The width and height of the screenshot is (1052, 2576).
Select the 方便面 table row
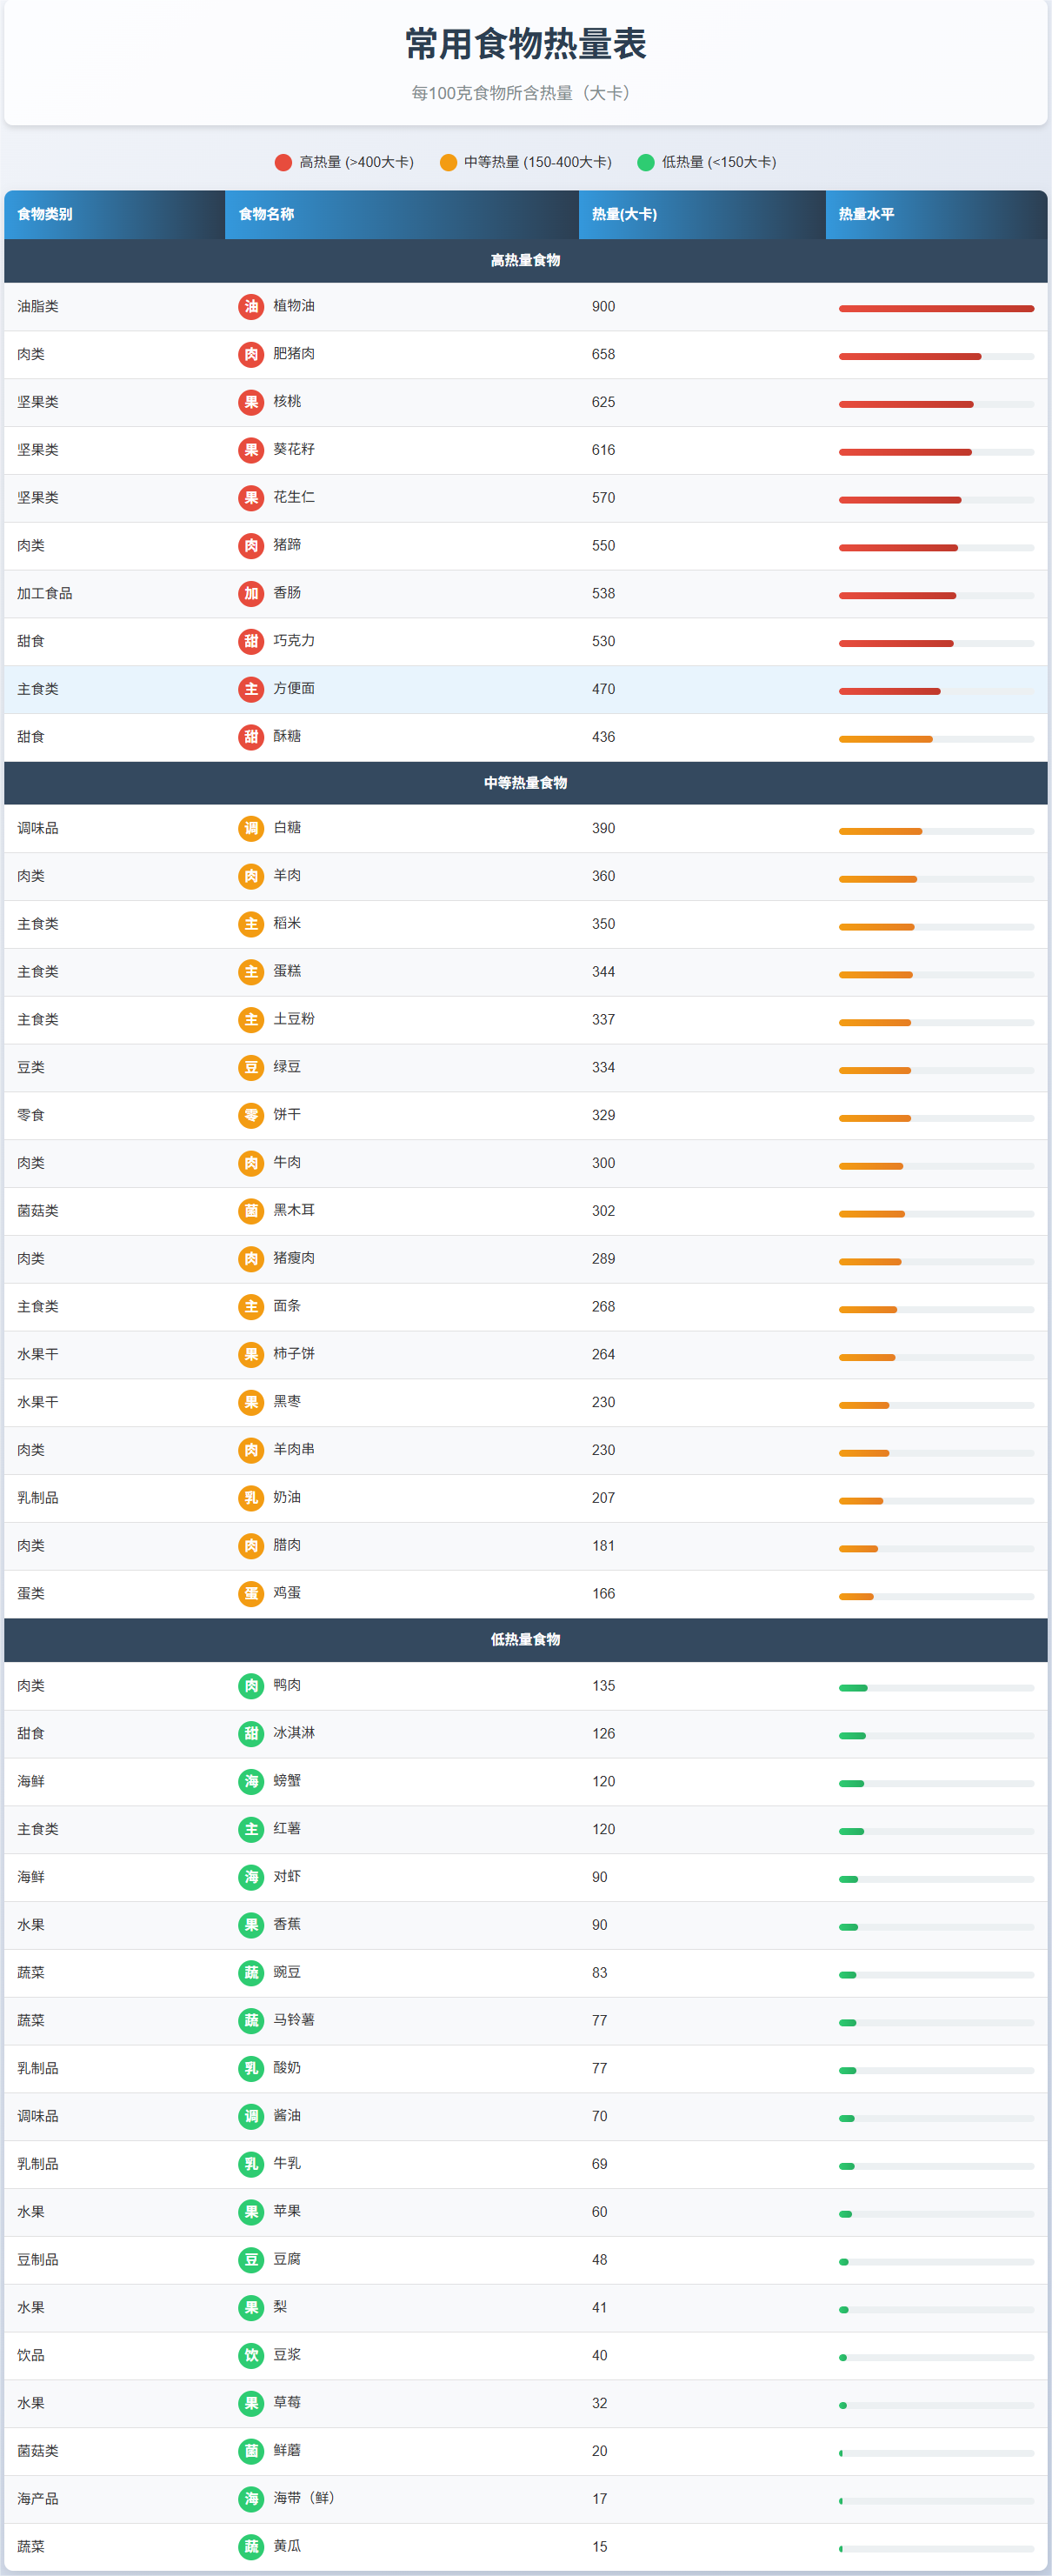click(526, 690)
